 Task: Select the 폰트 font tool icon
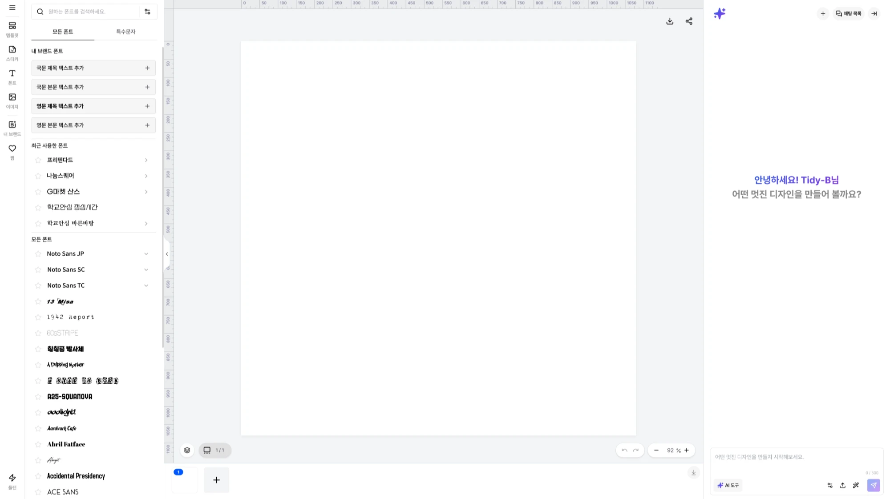click(12, 77)
